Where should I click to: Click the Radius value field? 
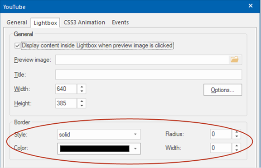[x=221, y=134]
